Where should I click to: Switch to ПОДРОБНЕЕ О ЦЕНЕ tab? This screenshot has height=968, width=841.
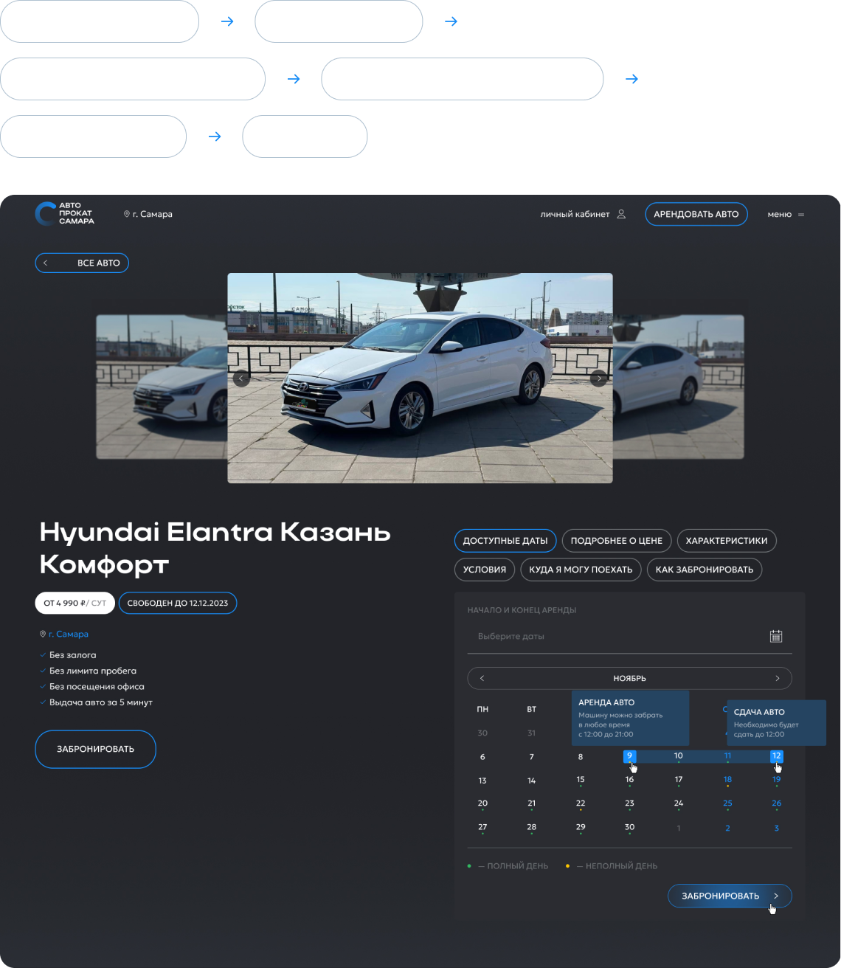tap(617, 541)
